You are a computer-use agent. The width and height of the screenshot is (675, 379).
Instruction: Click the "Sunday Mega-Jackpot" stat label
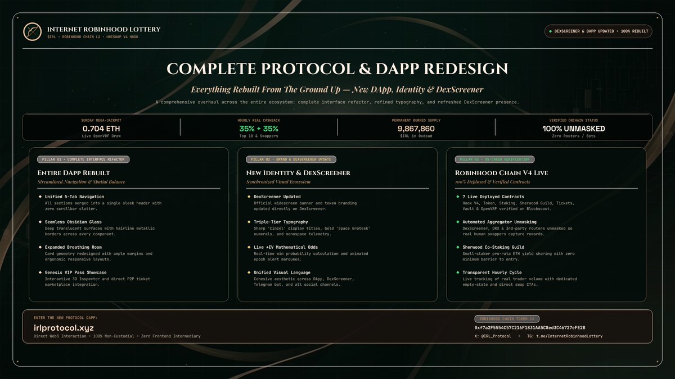(101, 120)
